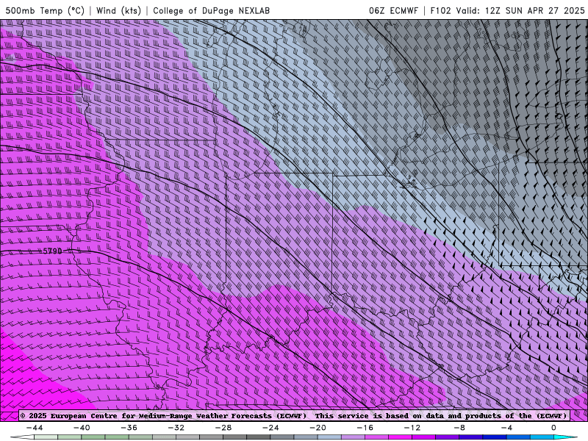Click the '500mb Temp (°C)' title text
Viewport: 588px width, 441px height.
[x=45, y=10]
